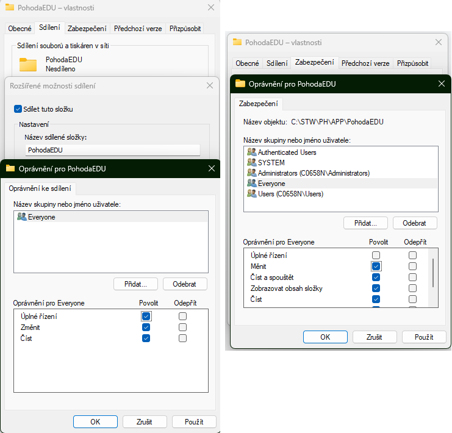Click the PohodaEDU folder icon in sharing section
Image resolution: width=452 pixels, height=433 pixels.
28,64
